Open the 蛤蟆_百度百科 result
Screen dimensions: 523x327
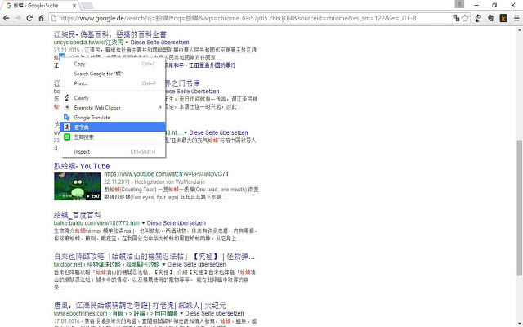[78, 215]
